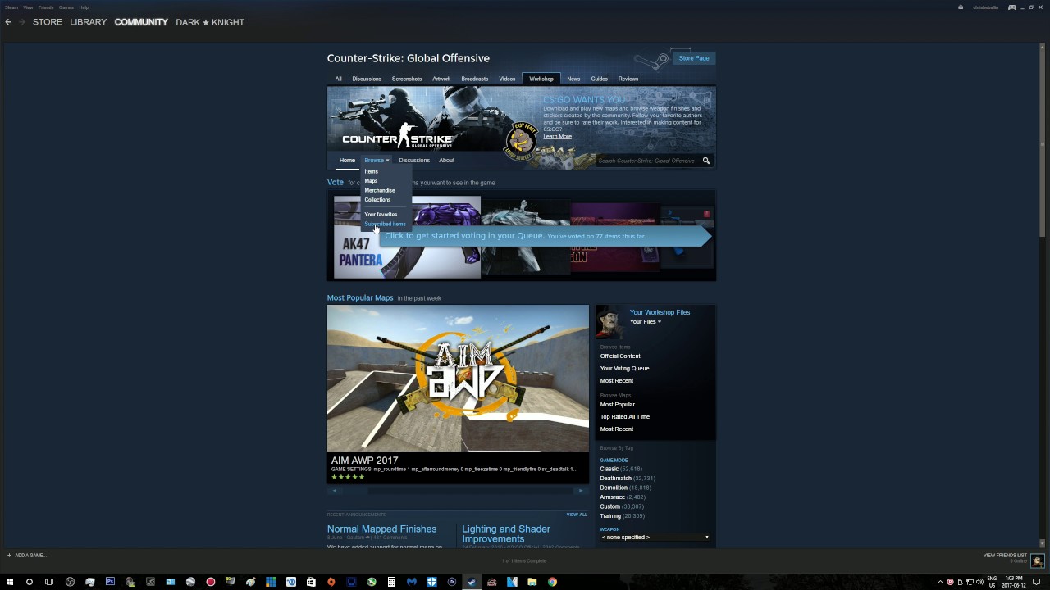Open the Action Center notification icon
Viewport: 1050px width, 590px height.
[x=1037, y=582]
